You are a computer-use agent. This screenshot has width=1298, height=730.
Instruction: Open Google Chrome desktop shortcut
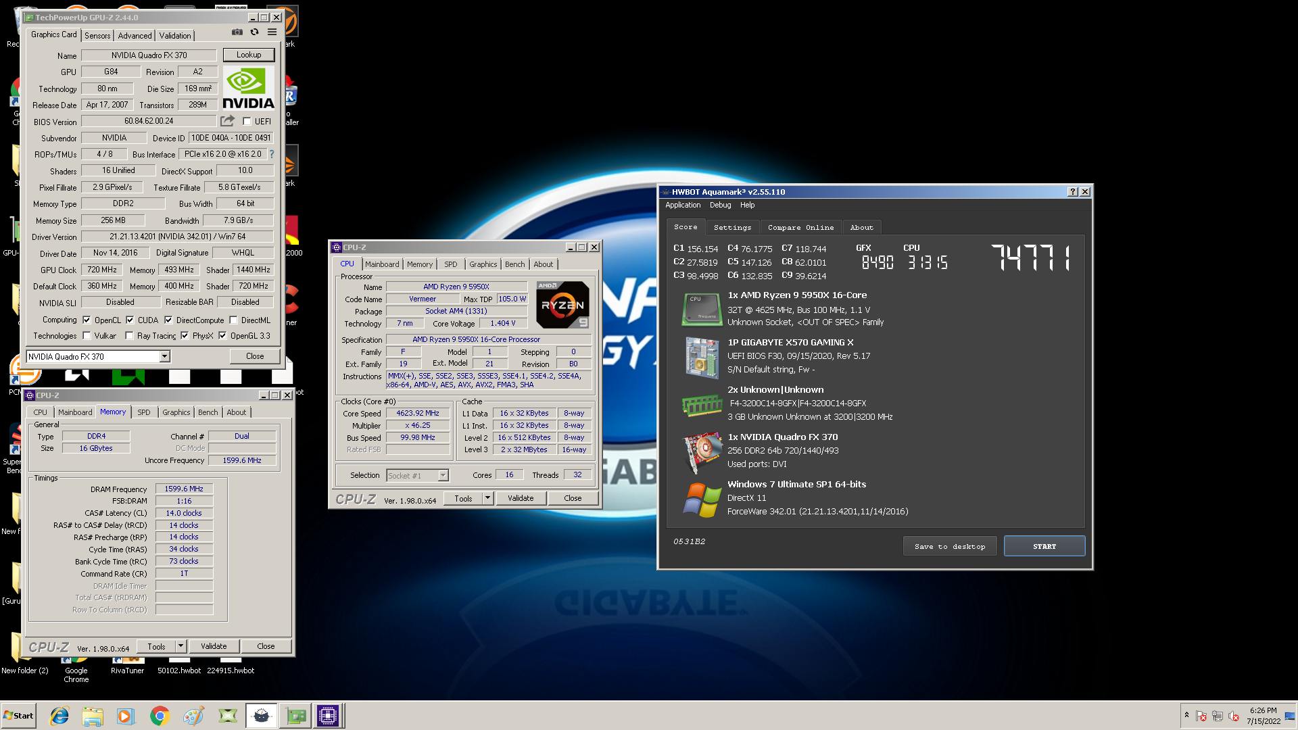pos(76,671)
